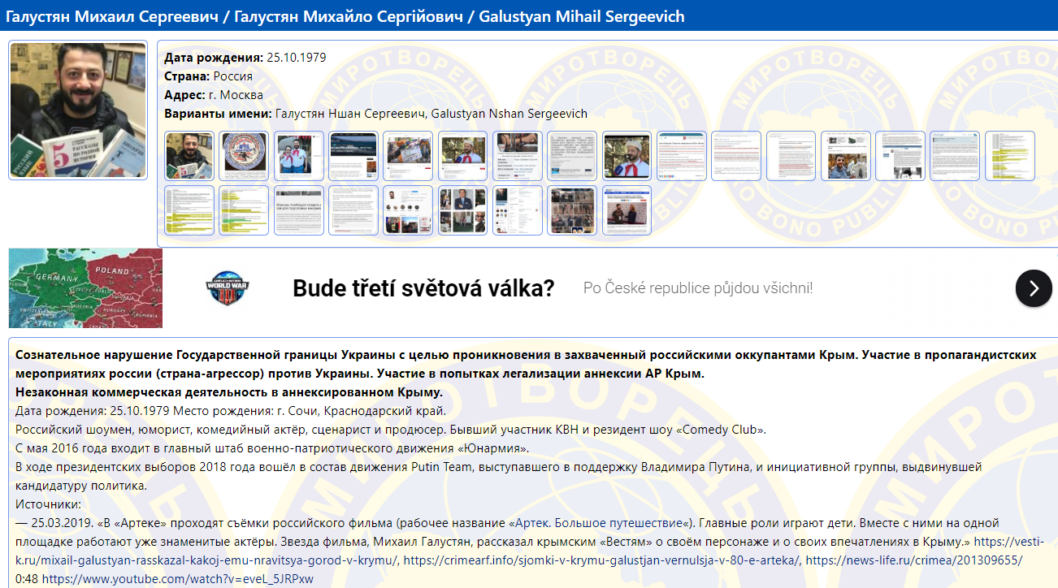Open thumbnail of two people in red neckerchiefs

tap(299, 156)
